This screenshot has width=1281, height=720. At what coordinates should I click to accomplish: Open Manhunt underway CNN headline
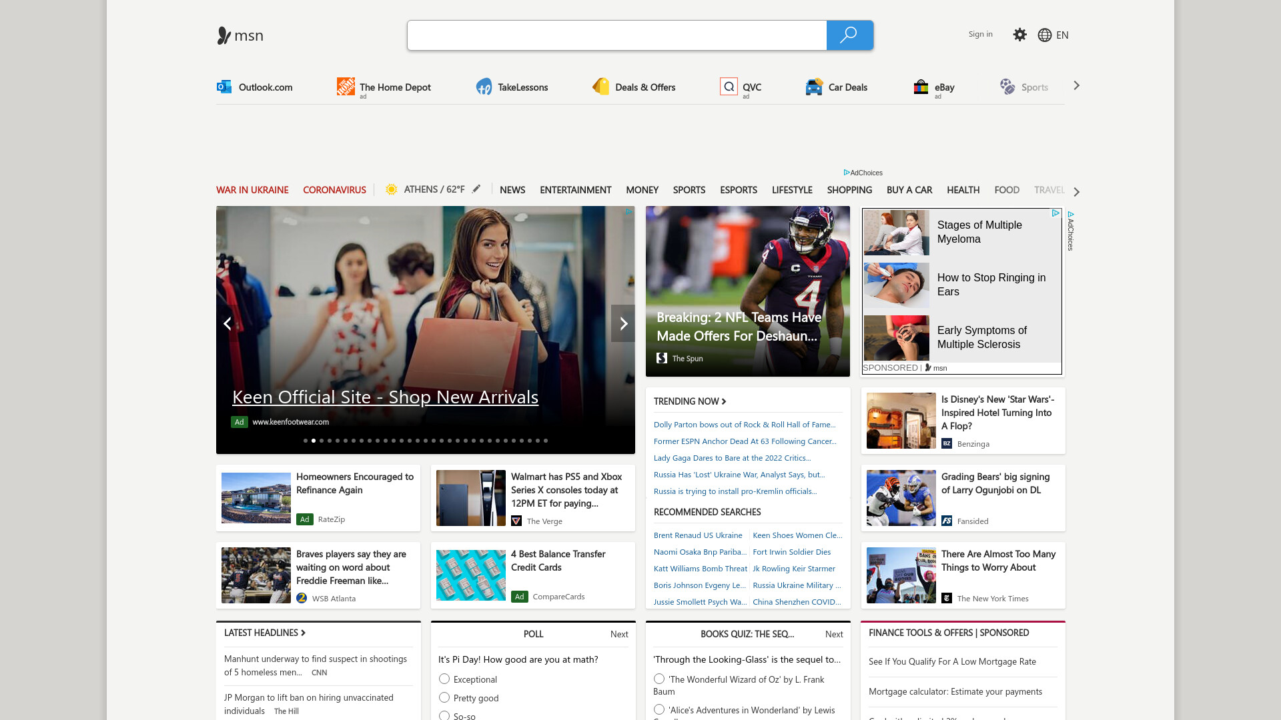pyautogui.click(x=316, y=665)
